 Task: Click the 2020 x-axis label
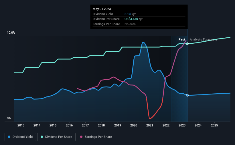click(x=134, y=125)
